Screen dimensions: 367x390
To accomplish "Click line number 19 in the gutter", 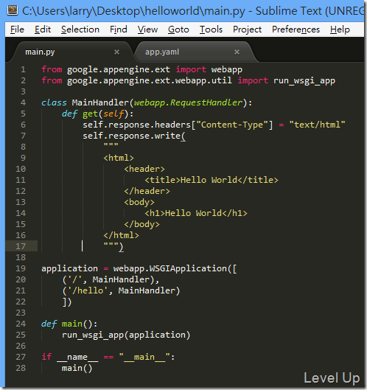I will [x=21, y=268].
